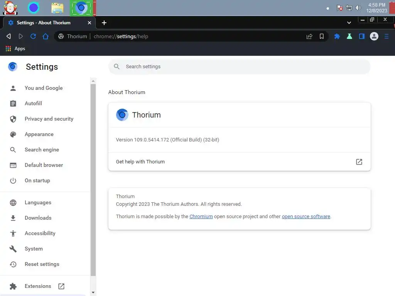395x296 pixels.
Task: Click the clock showing 4:58 PM
Action: [376, 8]
